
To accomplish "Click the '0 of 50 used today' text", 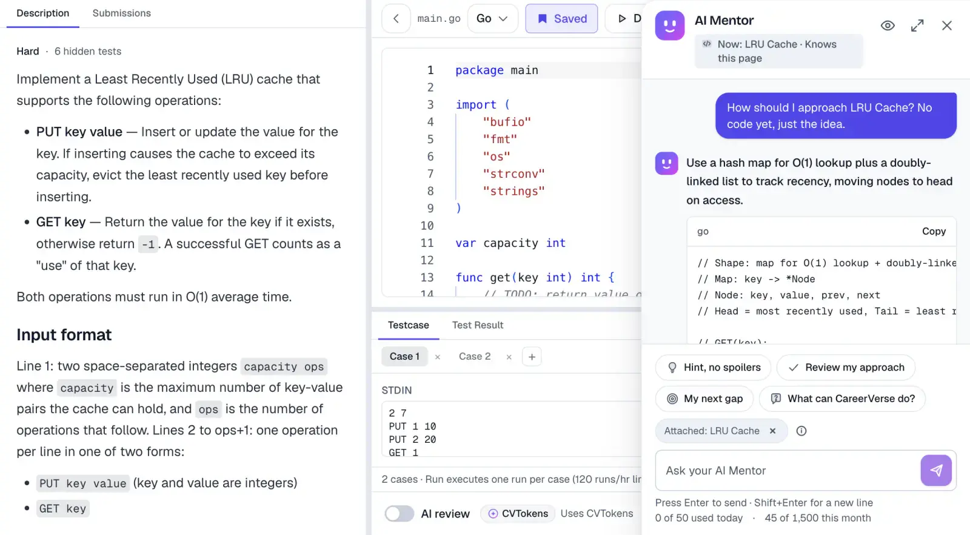I will tap(699, 518).
